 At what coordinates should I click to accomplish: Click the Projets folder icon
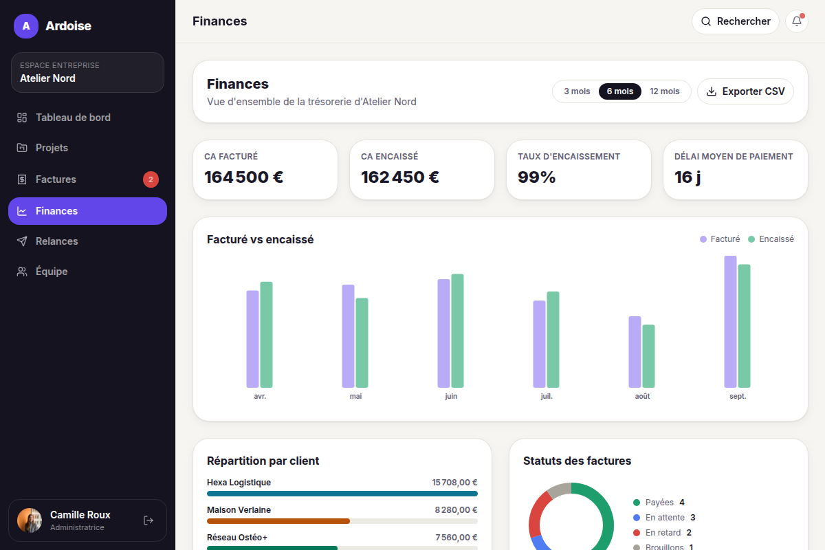click(x=22, y=148)
